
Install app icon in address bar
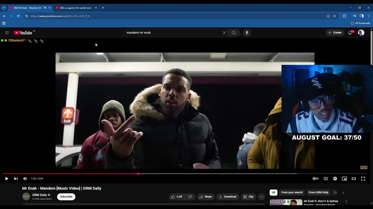coord(328,16)
